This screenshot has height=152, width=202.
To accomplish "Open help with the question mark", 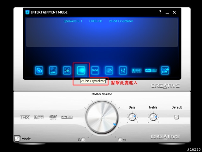I will [x=160, y=12].
